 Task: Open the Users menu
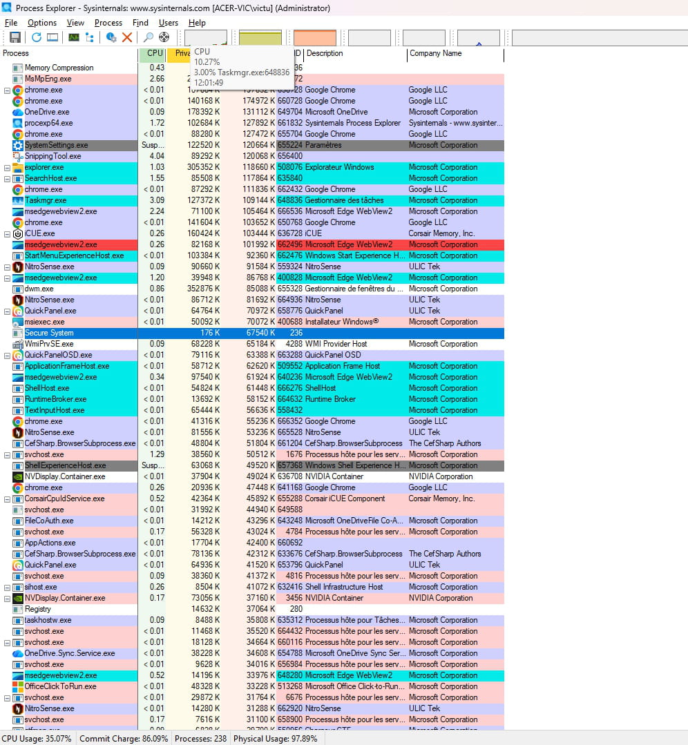coord(169,23)
